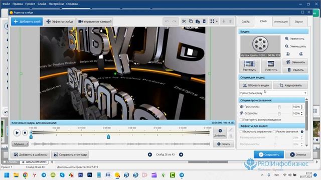Go to previous slide arrow
Screen dimensions: 321x180
[x=150, y=154]
